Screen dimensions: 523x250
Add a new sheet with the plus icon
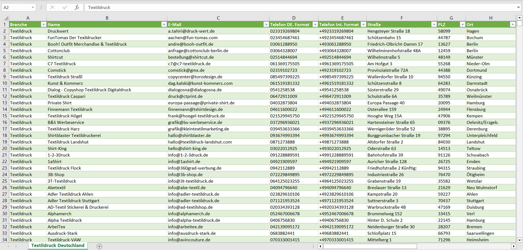tap(100, 246)
